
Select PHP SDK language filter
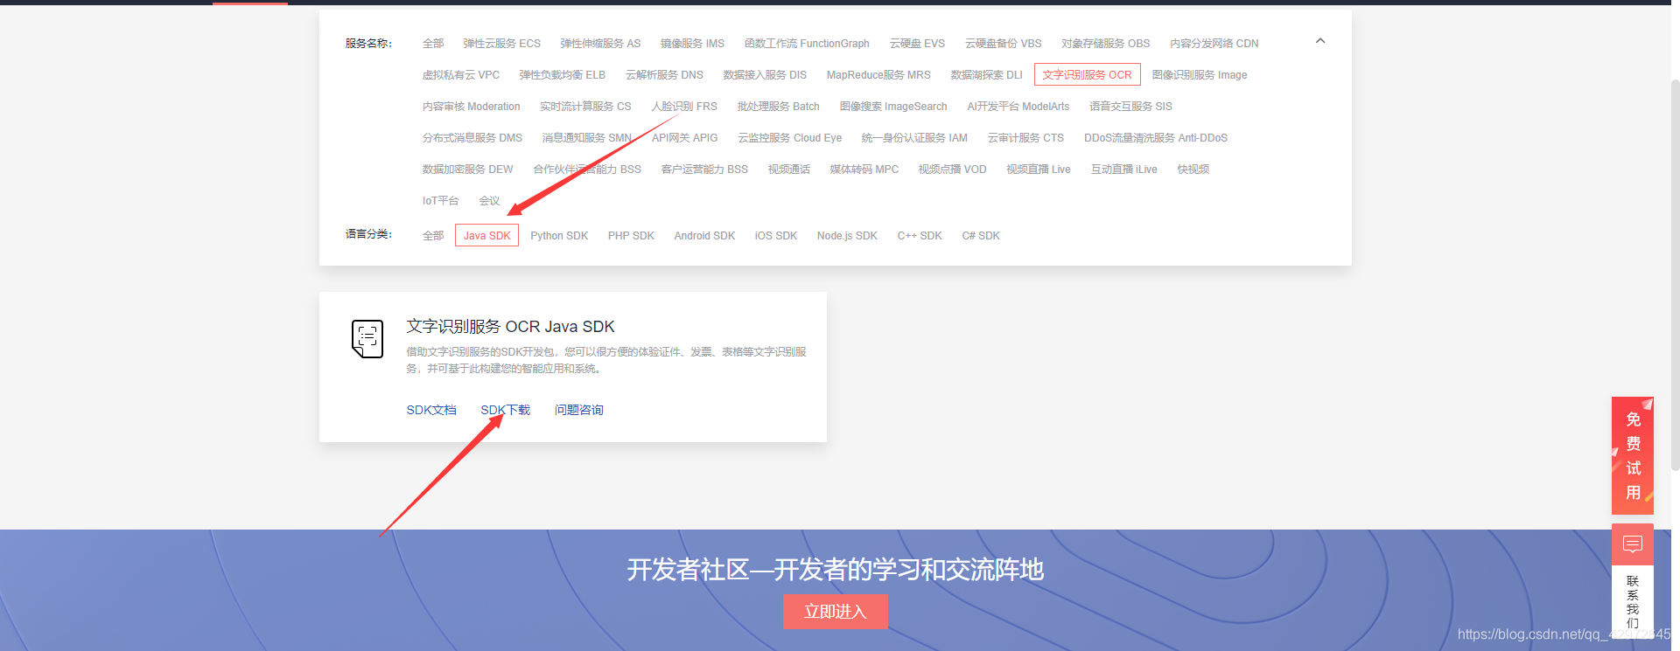point(631,236)
